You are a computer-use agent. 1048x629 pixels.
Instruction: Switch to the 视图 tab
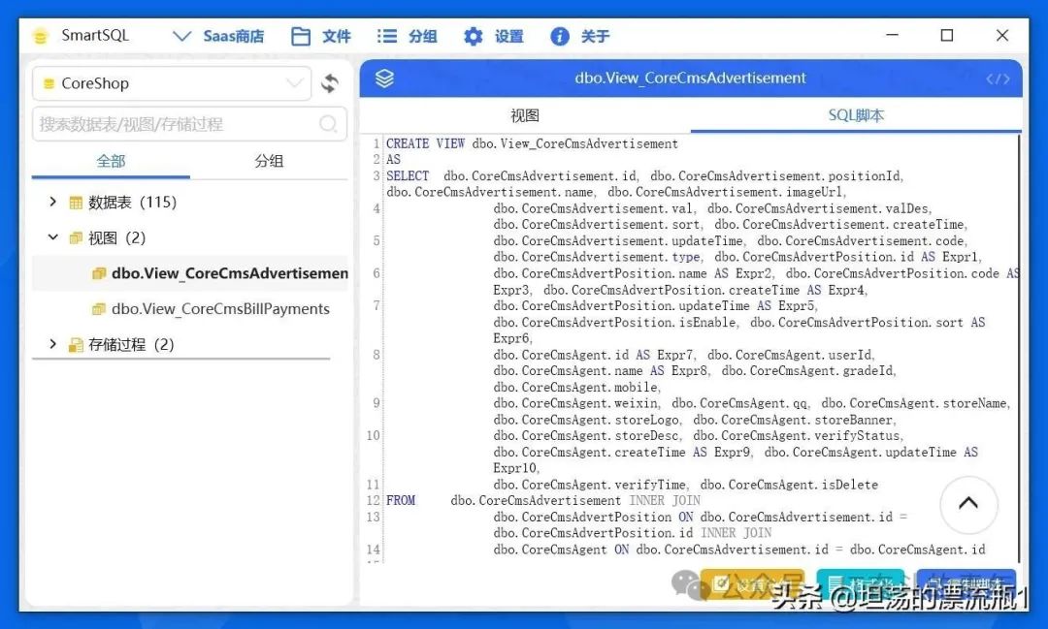coord(524,115)
